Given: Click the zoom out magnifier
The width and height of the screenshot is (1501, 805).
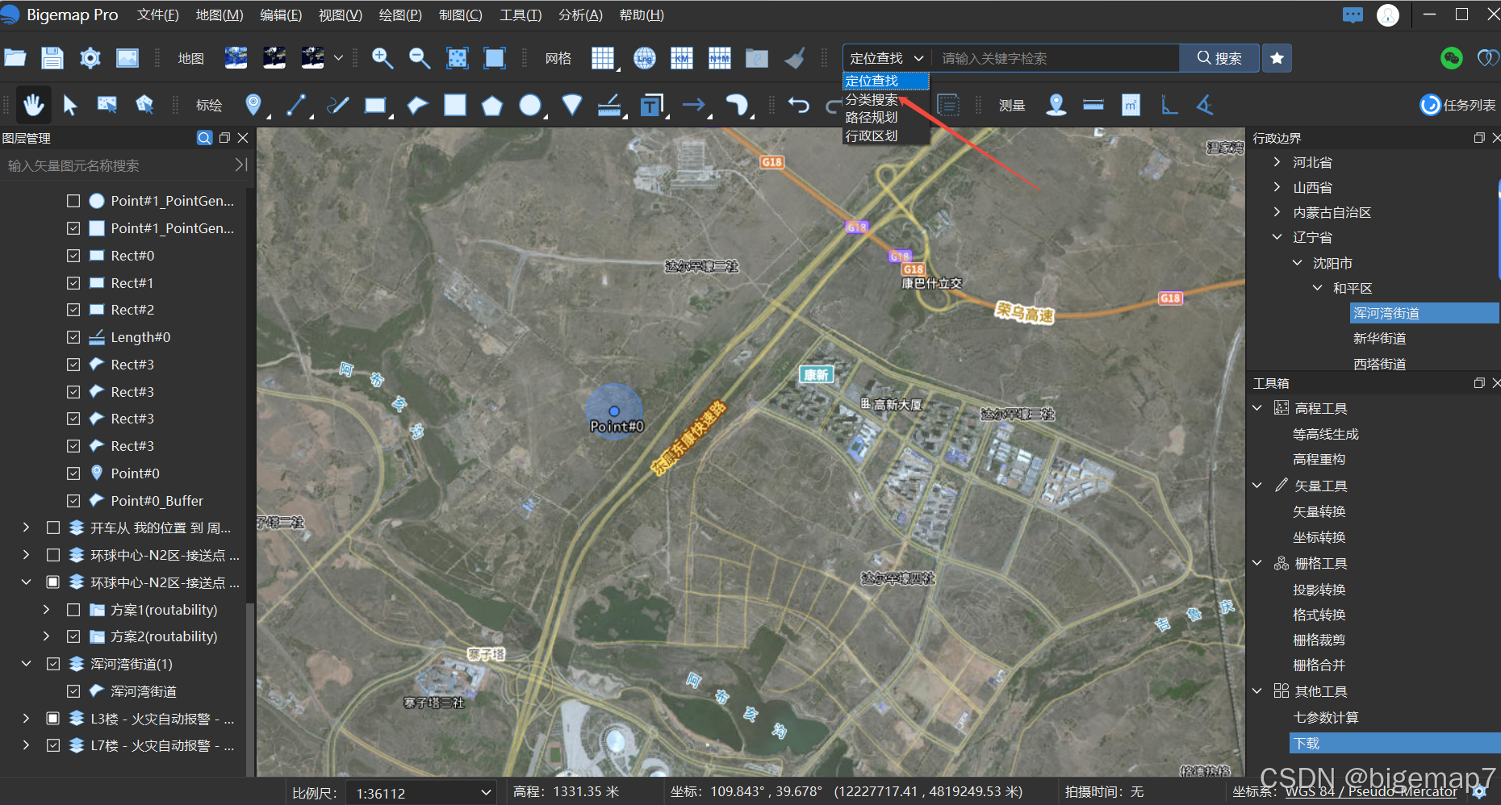Looking at the screenshot, I should tap(419, 58).
